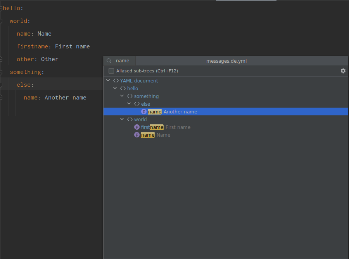This screenshot has height=259, width=349.
Task: Click the property icon on 'Another name' row
Action: coord(144,111)
